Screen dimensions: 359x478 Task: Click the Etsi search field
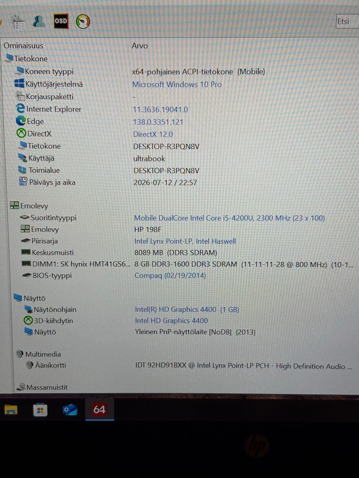pos(348,22)
